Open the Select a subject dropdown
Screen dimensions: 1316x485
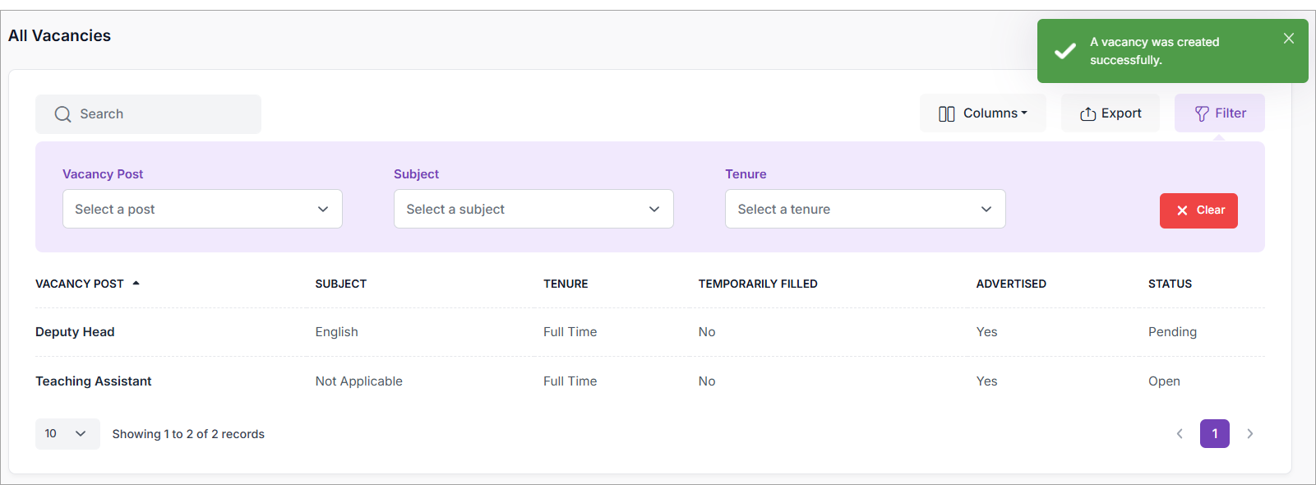coord(533,210)
